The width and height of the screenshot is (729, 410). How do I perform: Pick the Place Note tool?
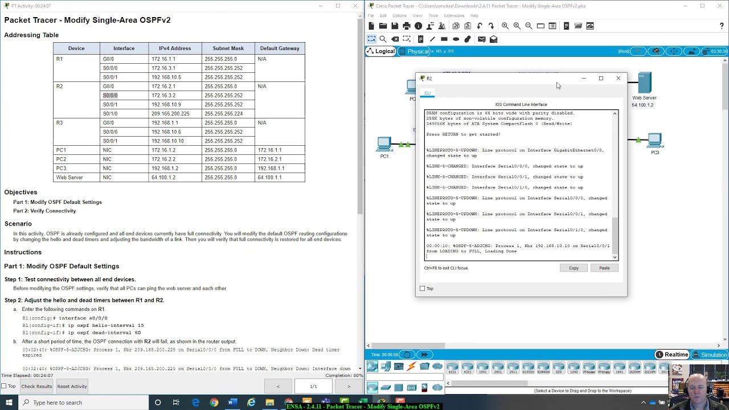tap(420, 39)
